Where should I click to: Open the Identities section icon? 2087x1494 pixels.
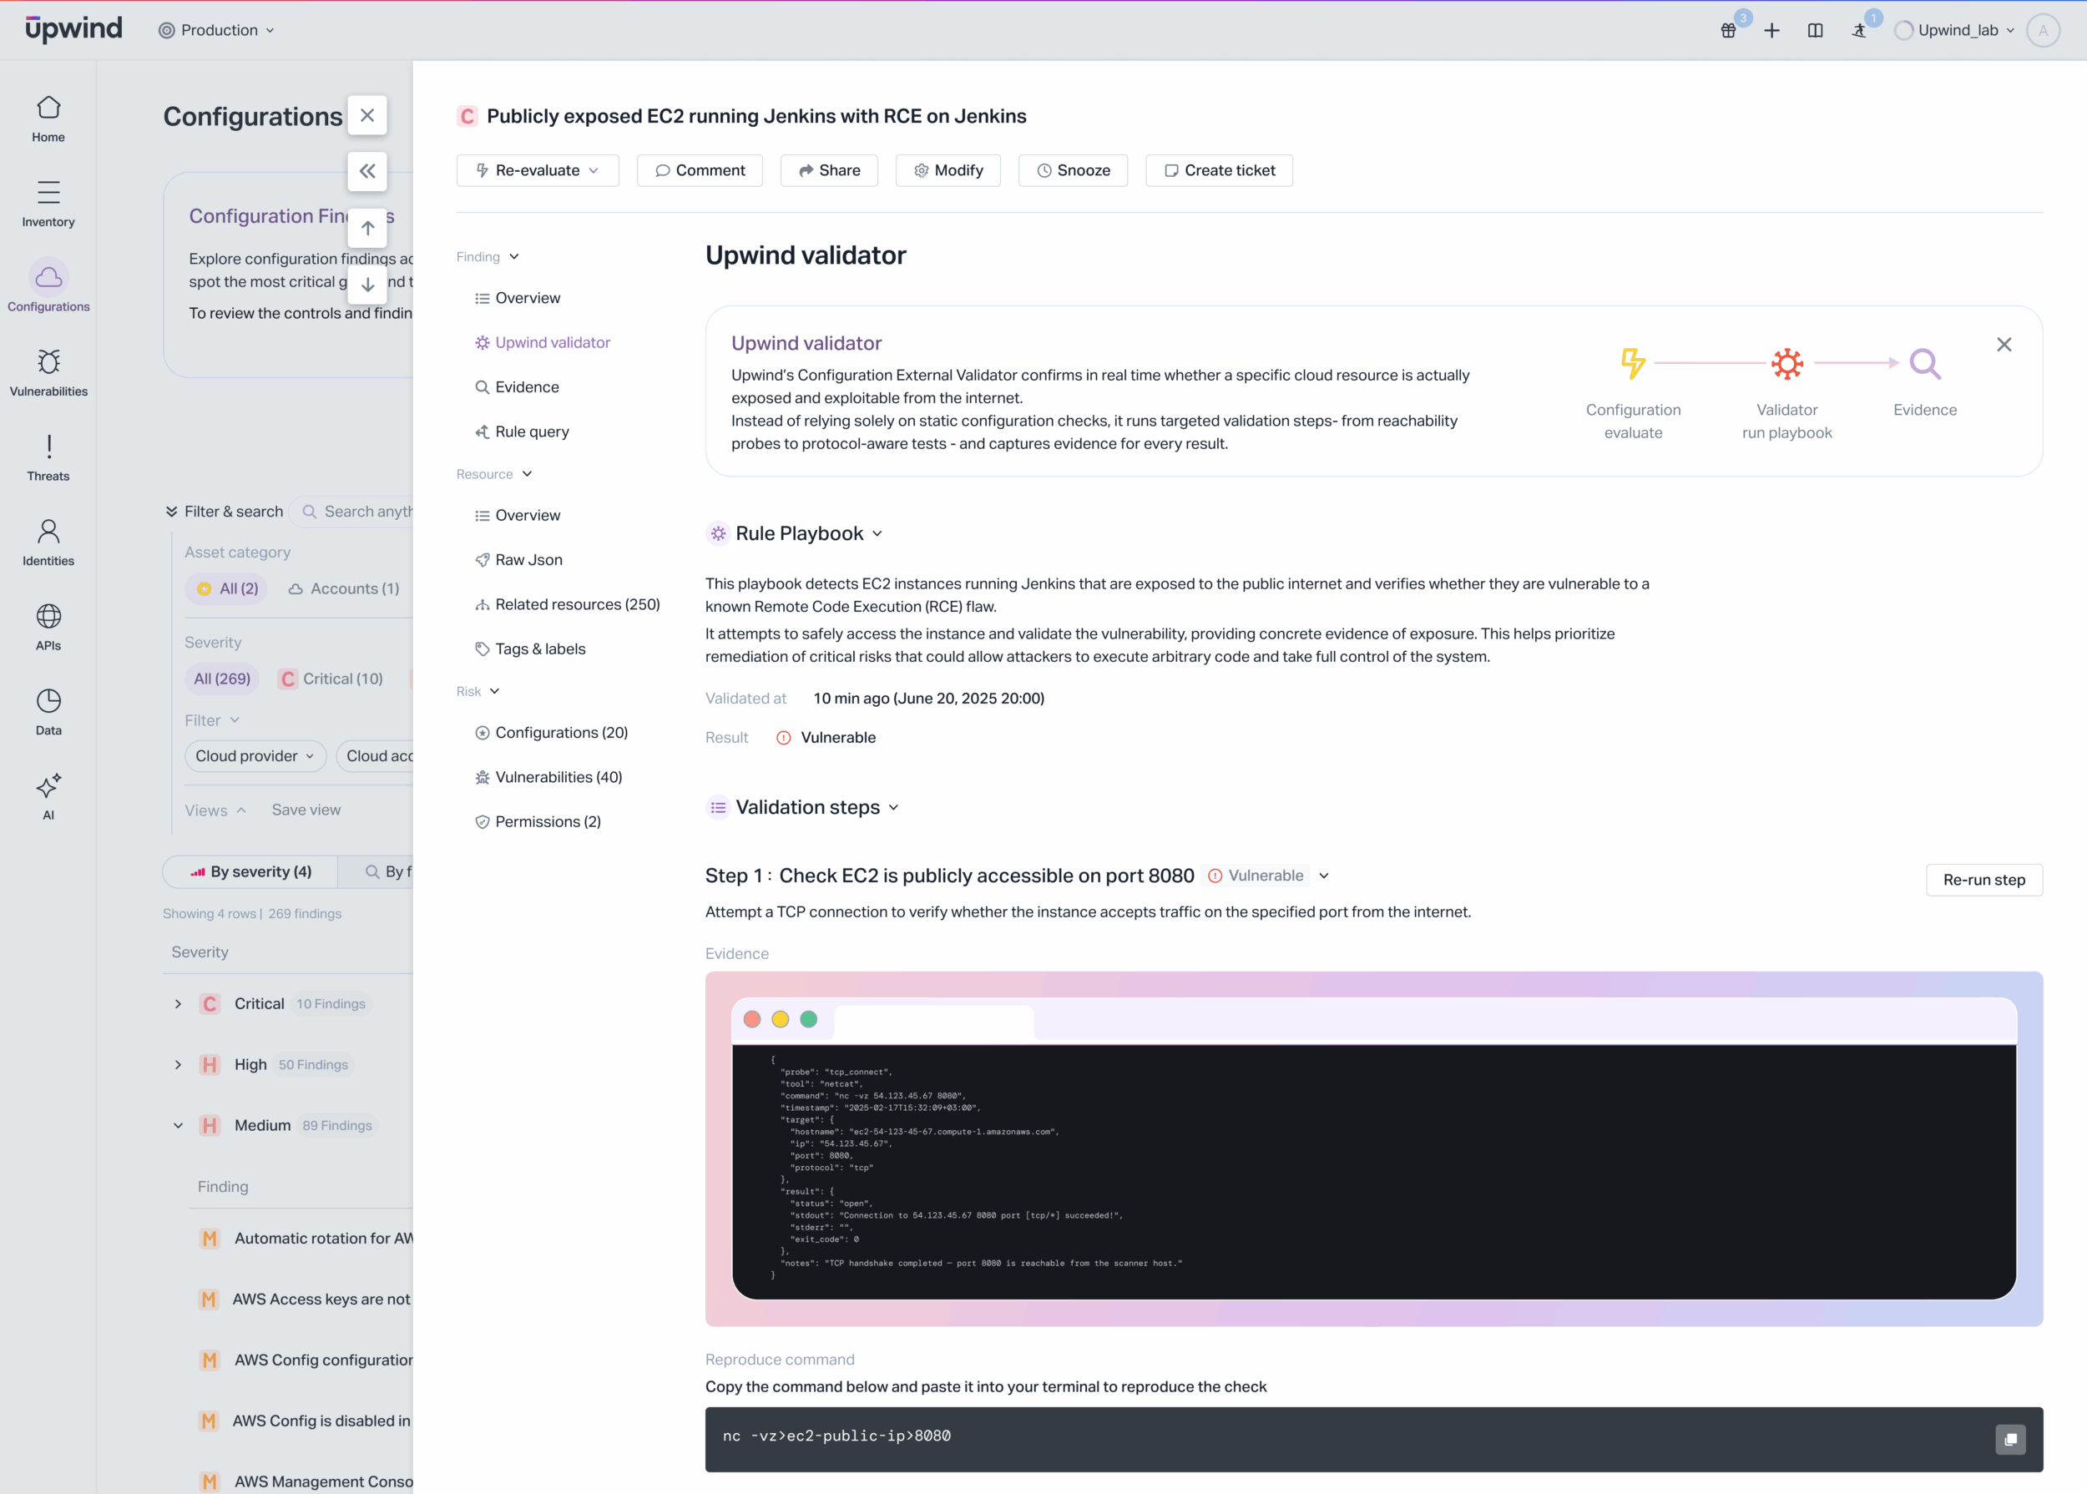point(48,532)
